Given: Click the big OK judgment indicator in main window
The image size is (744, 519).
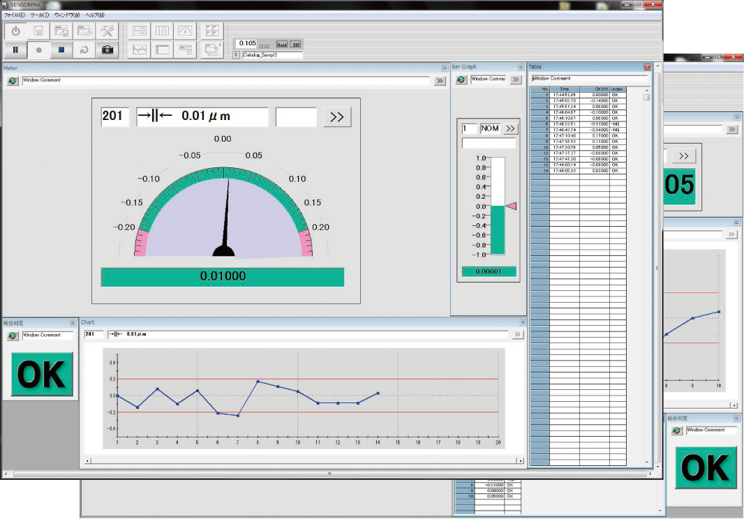Looking at the screenshot, I should (x=42, y=375).
